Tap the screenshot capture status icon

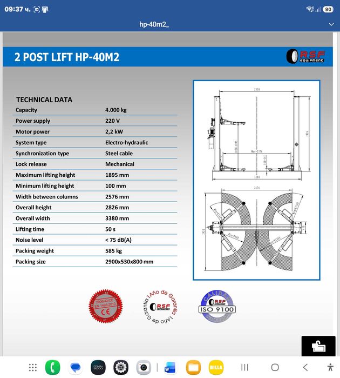[37, 10]
